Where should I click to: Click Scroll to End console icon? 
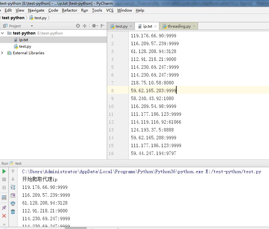13,195
